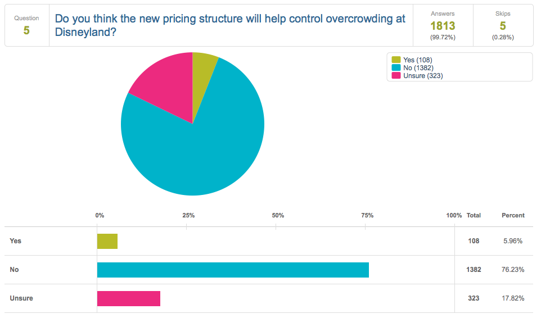Click the olive Yes bar
The height and width of the screenshot is (318, 541).
[107, 241]
